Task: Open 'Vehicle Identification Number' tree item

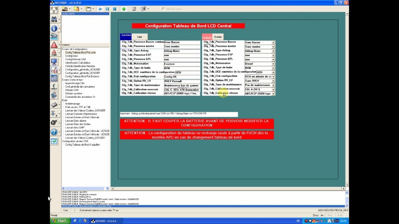Action: (x=80, y=66)
